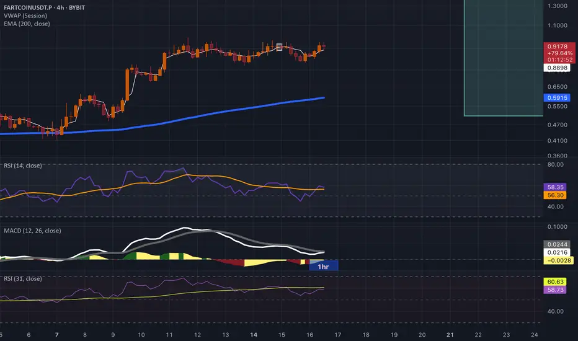This screenshot has width=578, height=341.
Task: Click the blue 0.5915 EMA price label
Action: 557,98
